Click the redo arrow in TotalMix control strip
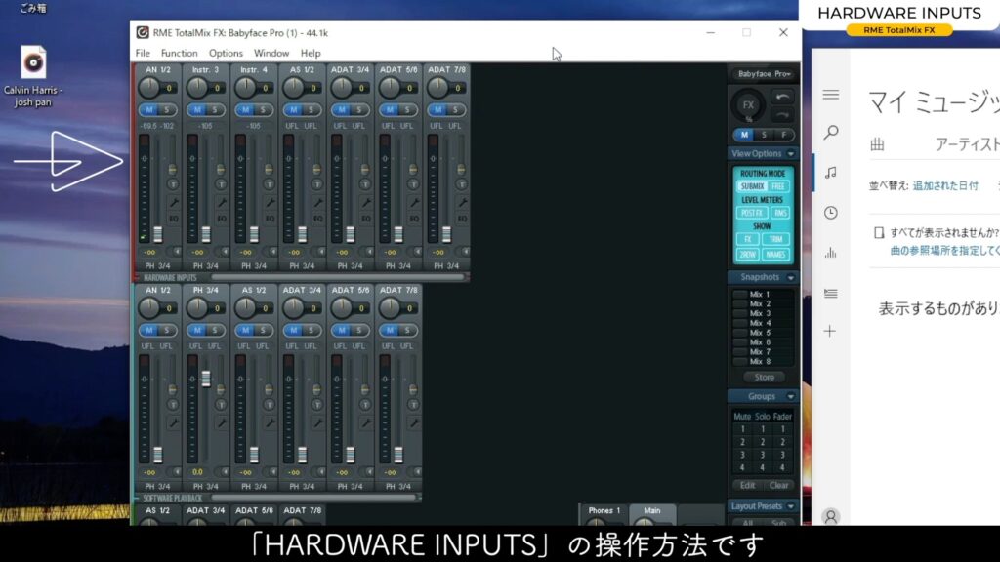The height and width of the screenshot is (562, 1000). 782,115
